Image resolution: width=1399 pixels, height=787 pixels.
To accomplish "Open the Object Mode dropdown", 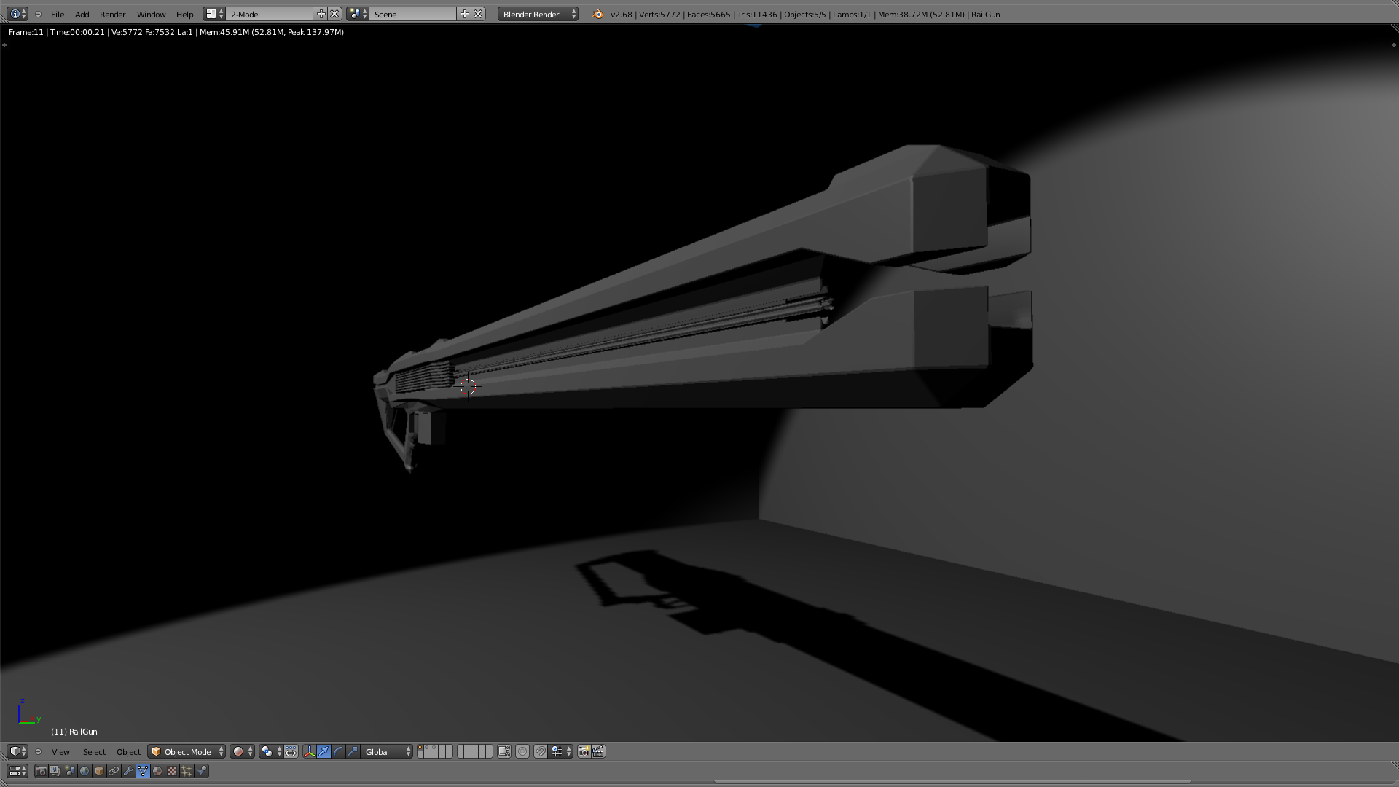I will point(187,751).
